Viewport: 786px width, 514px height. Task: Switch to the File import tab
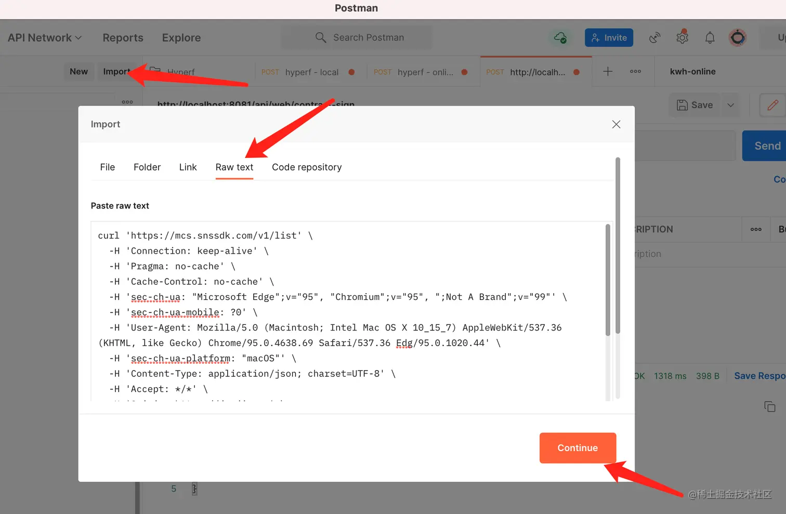tap(108, 167)
